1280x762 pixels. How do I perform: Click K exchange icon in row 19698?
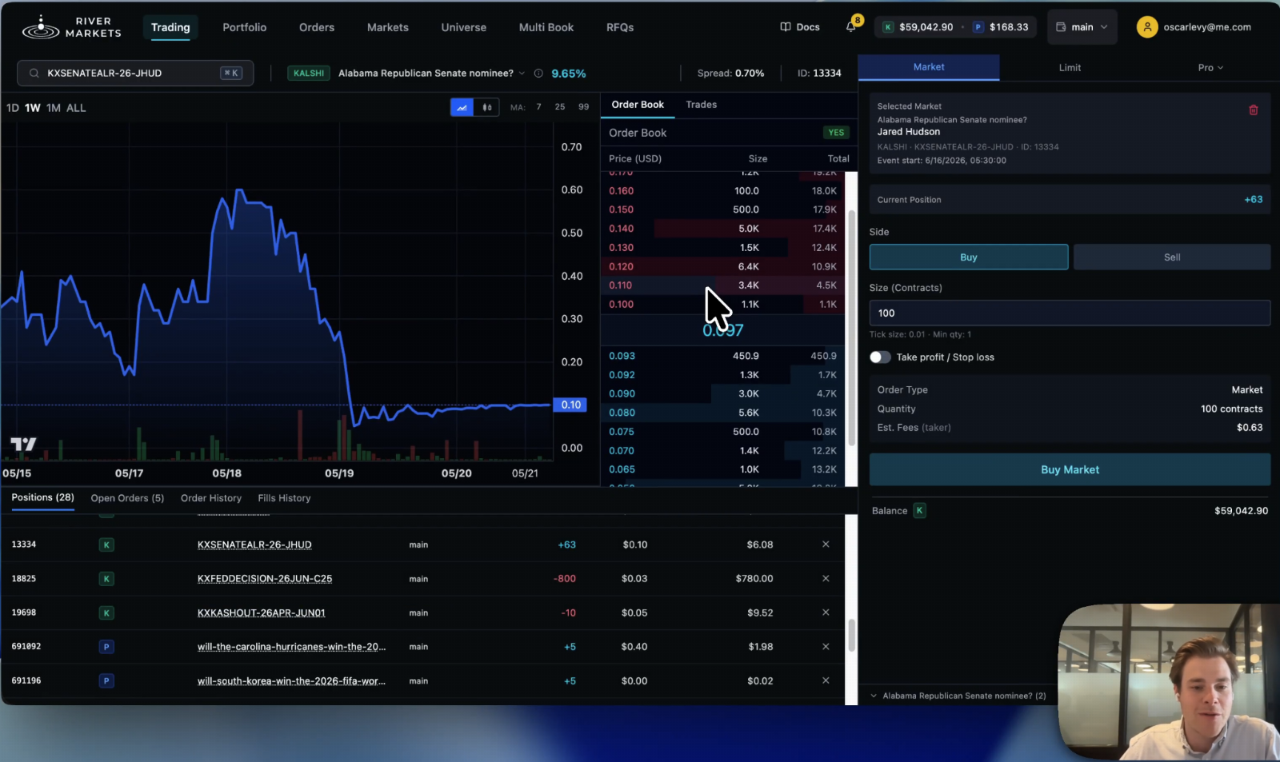tap(106, 612)
